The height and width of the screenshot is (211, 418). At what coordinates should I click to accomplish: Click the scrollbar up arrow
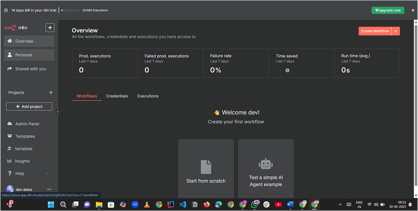tap(415, 22)
